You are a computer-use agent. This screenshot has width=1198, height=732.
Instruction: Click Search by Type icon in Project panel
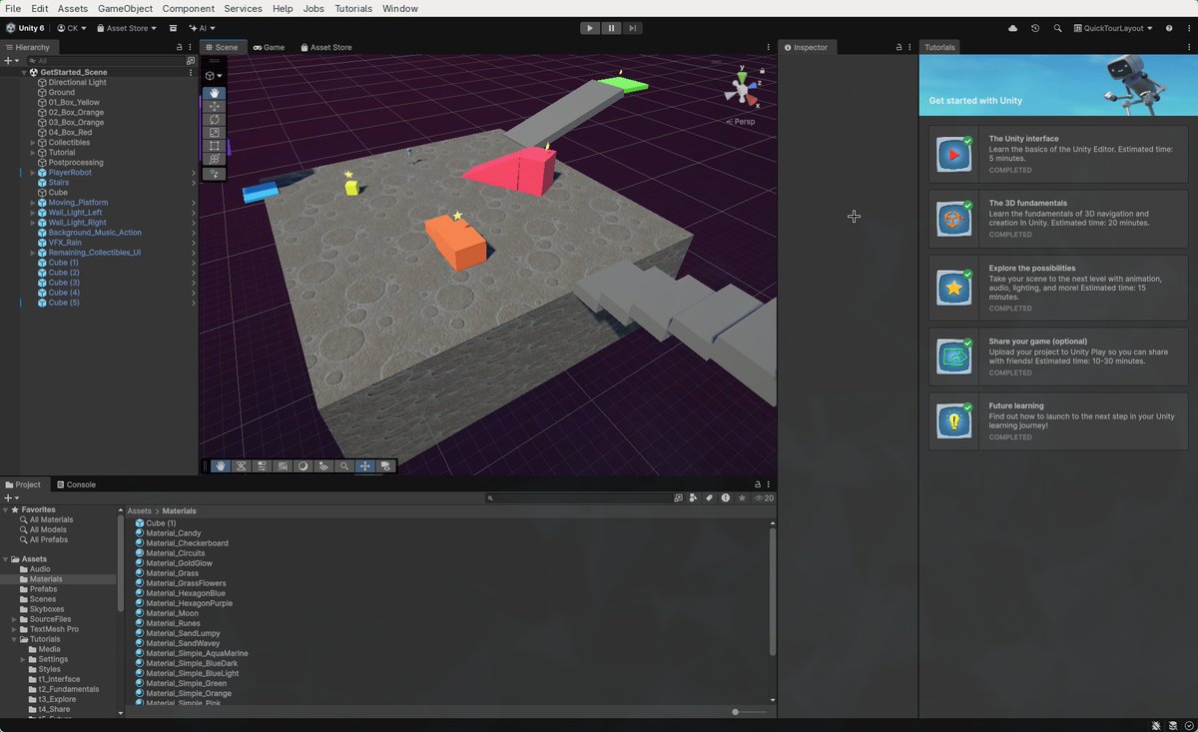coord(694,497)
